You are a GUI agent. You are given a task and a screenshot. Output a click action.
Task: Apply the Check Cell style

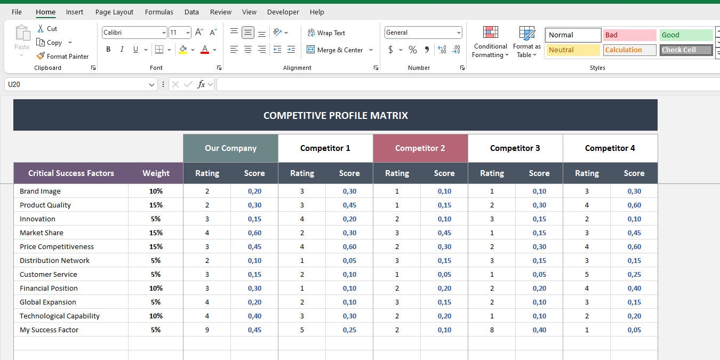[686, 50]
